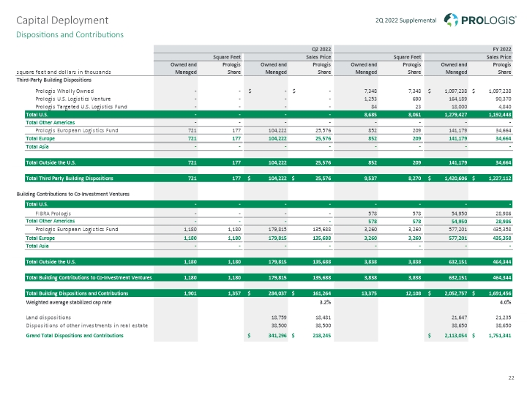The image size is (527, 395).
Task: Click 'Building Contributions to Co-Investment Ventures' heading
Action: point(73,194)
